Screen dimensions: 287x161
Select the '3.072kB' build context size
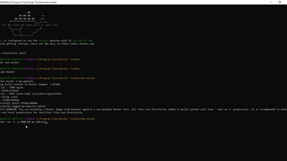[x=55, y=85]
